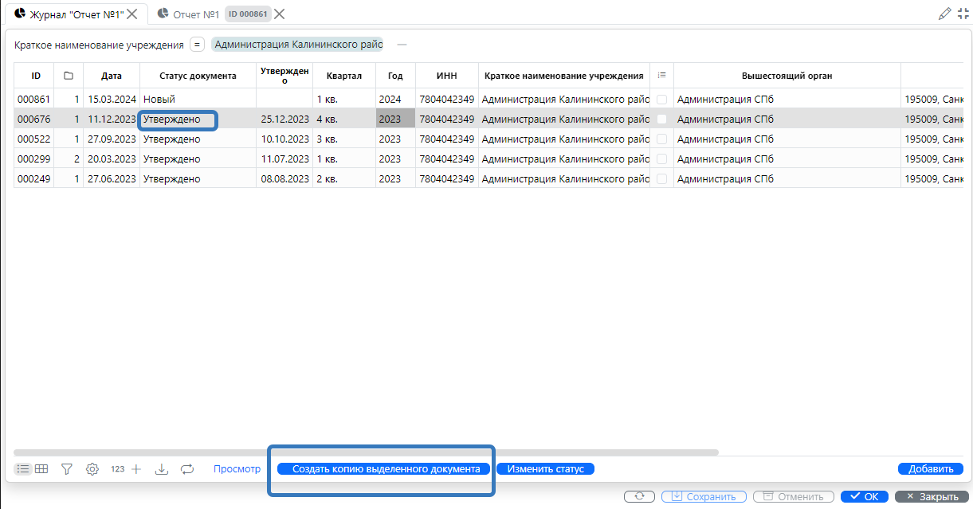The height and width of the screenshot is (509, 973).
Task: Tick checkbox in row 000522
Action: click(x=661, y=139)
